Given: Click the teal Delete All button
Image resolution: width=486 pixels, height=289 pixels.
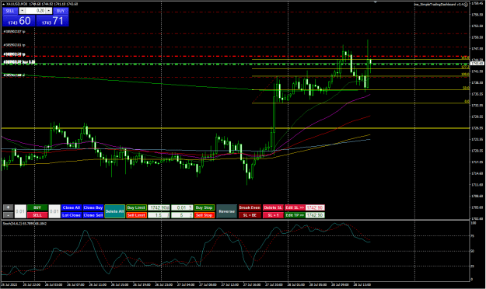Looking at the screenshot, I should click(114, 211).
